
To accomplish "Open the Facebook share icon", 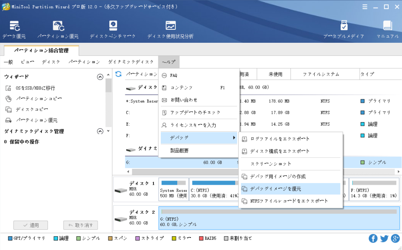I will pyautogui.click(x=373, y=238).
